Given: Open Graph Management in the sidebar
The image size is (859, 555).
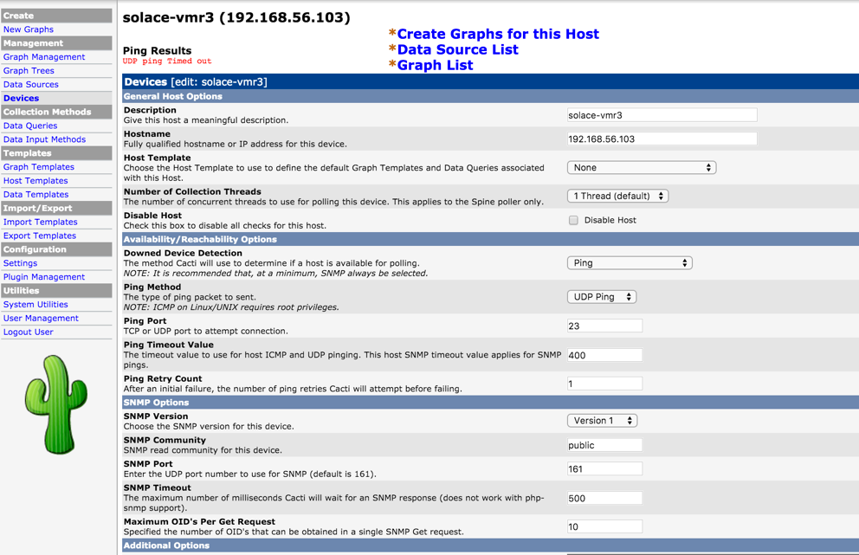Looking at the screenshot, I should pyautogui.click(x=44, y=57).
